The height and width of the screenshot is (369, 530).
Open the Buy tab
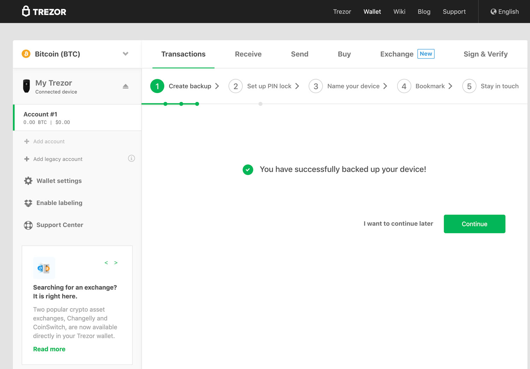[x=344, y=54]
